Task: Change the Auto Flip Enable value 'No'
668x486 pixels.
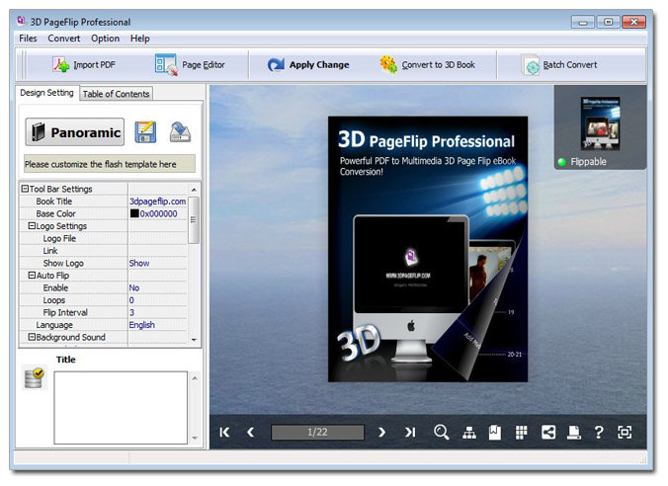Action: tap(134, 287)
